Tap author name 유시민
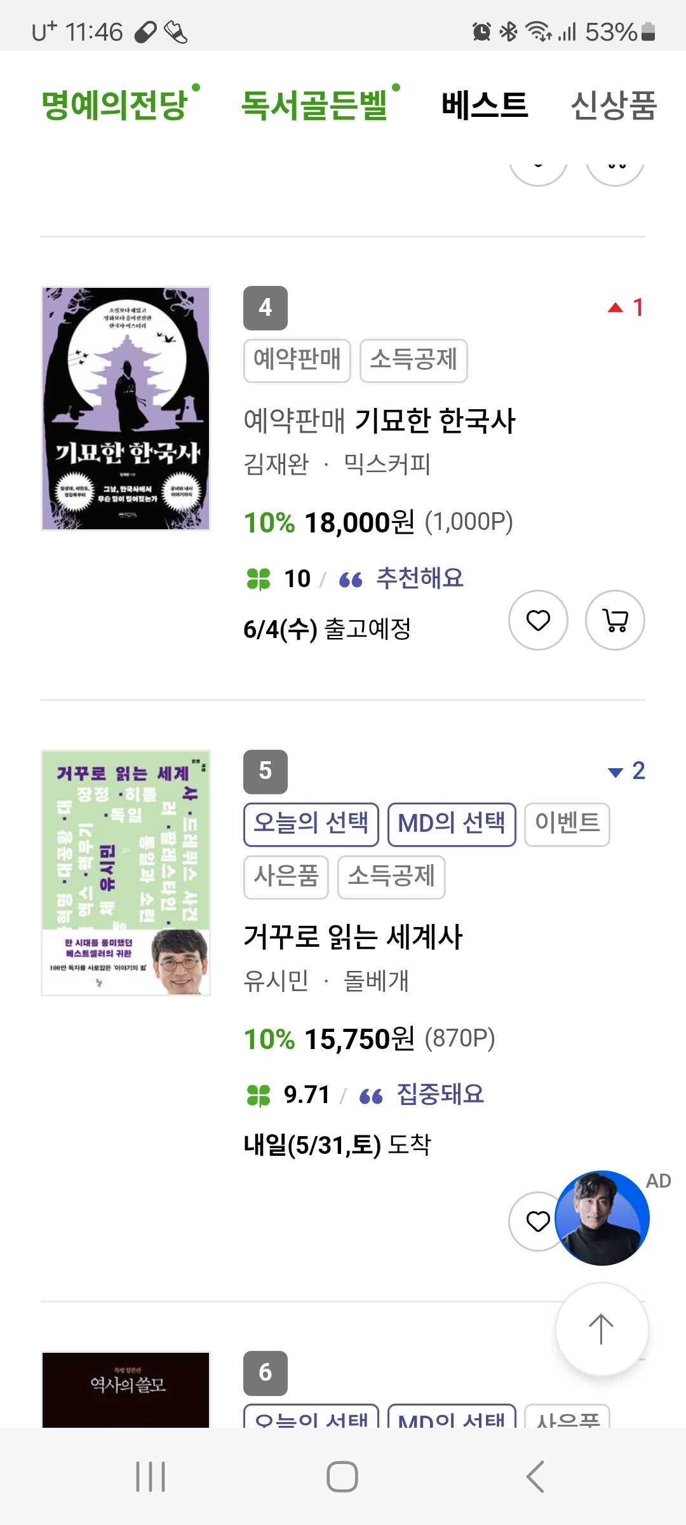The height and width of the screenshot is (1525, 686). click(x=276, y=981)
